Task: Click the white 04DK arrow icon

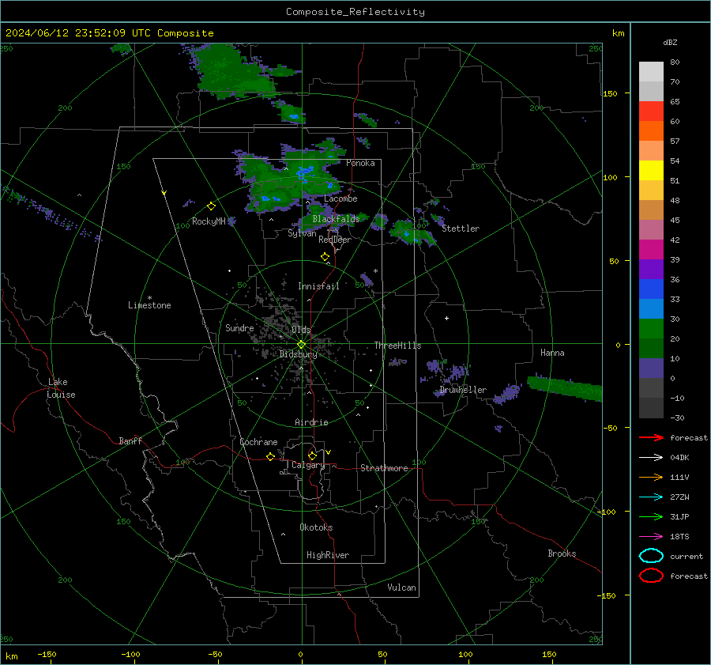Action: [x=651, y=458]
